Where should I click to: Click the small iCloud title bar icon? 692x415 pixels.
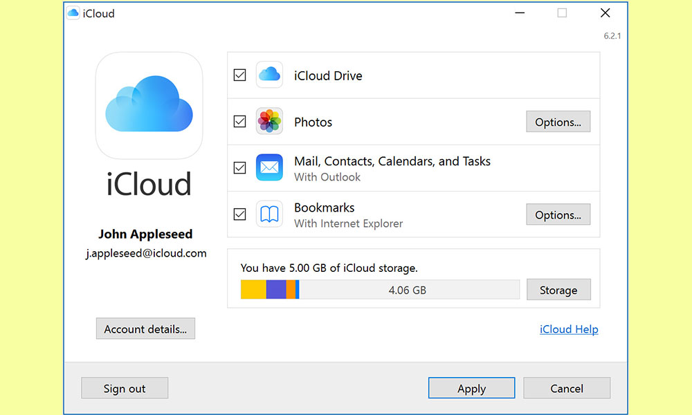point(73,12)
